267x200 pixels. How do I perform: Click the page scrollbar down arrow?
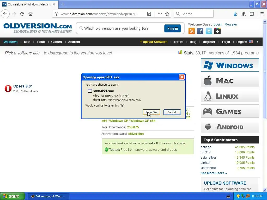(265, 190)
